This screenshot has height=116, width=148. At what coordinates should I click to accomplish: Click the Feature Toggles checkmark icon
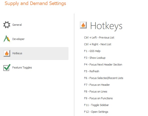click(x=7, y=67)
